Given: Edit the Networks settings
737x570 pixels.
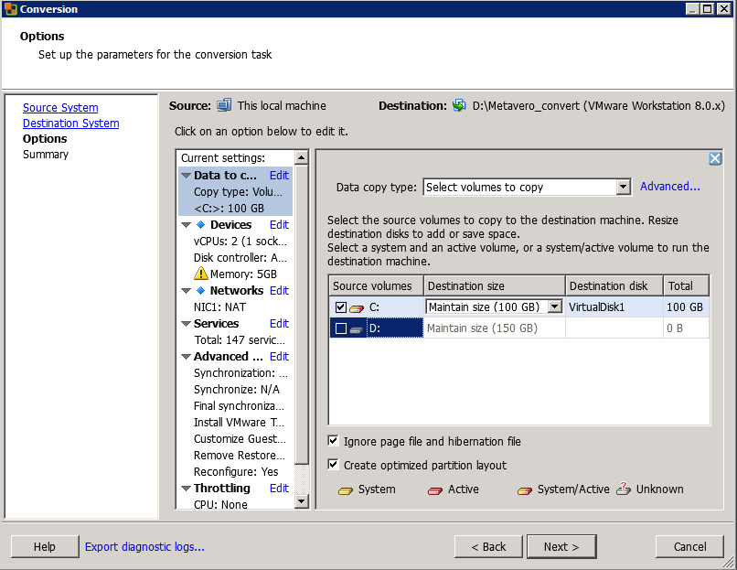Looking at the screenshot, I should point(279,290).
